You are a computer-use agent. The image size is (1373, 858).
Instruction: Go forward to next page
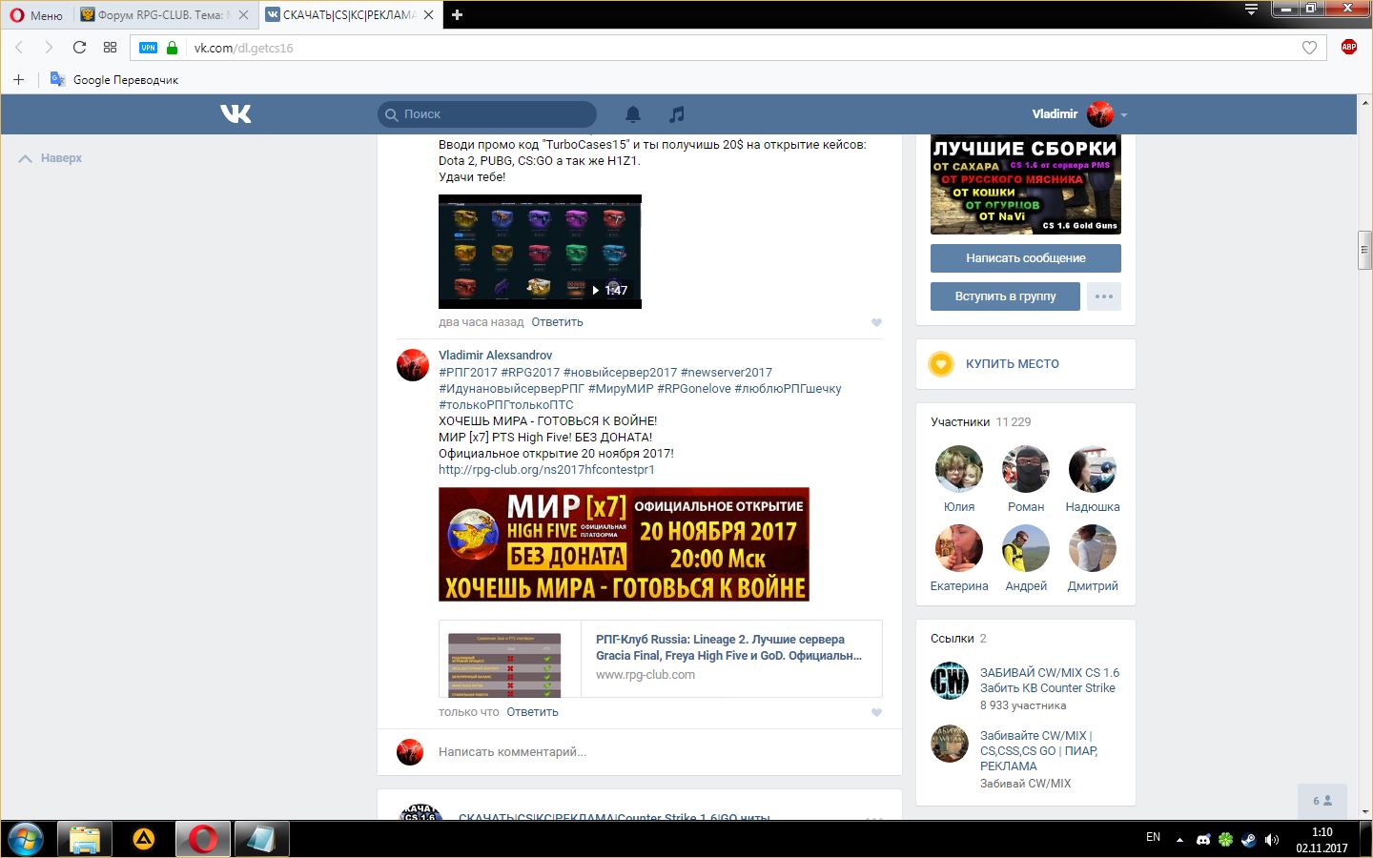49,48
